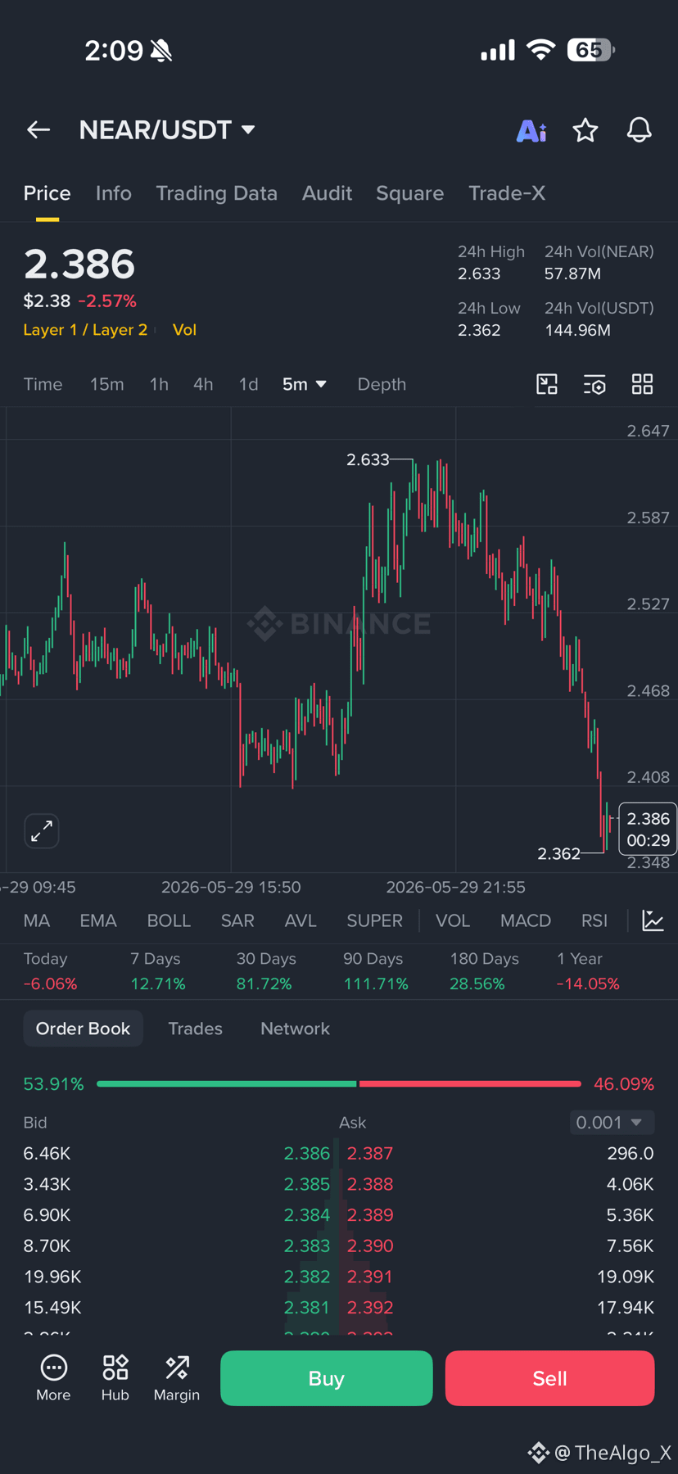Tap the Today -6.06% performance

(x=51, y=971)
